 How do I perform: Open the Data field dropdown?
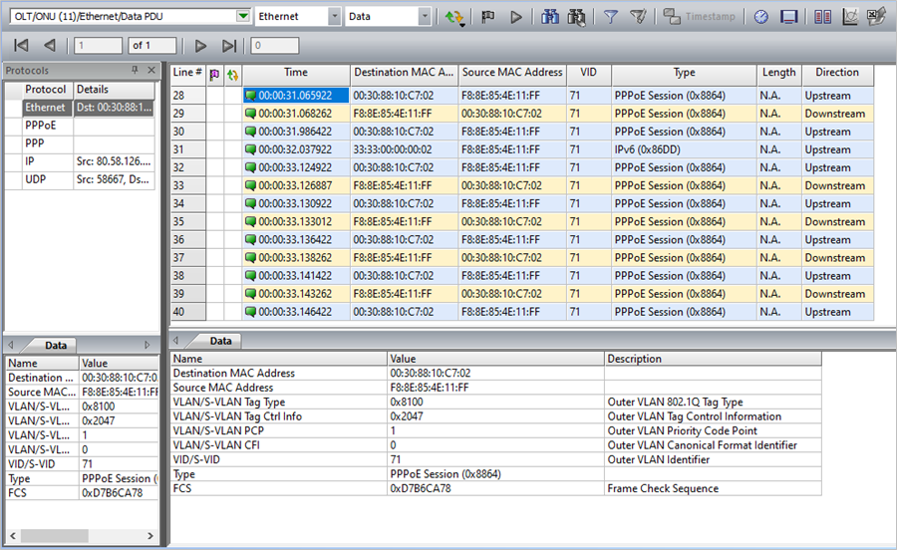(x=426, y=17)
